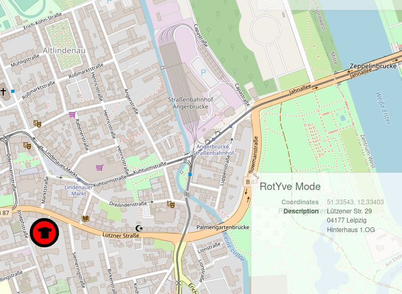Click the church cross icon in Altlindenau
This screenshot has height=294, width=402.
3,91
